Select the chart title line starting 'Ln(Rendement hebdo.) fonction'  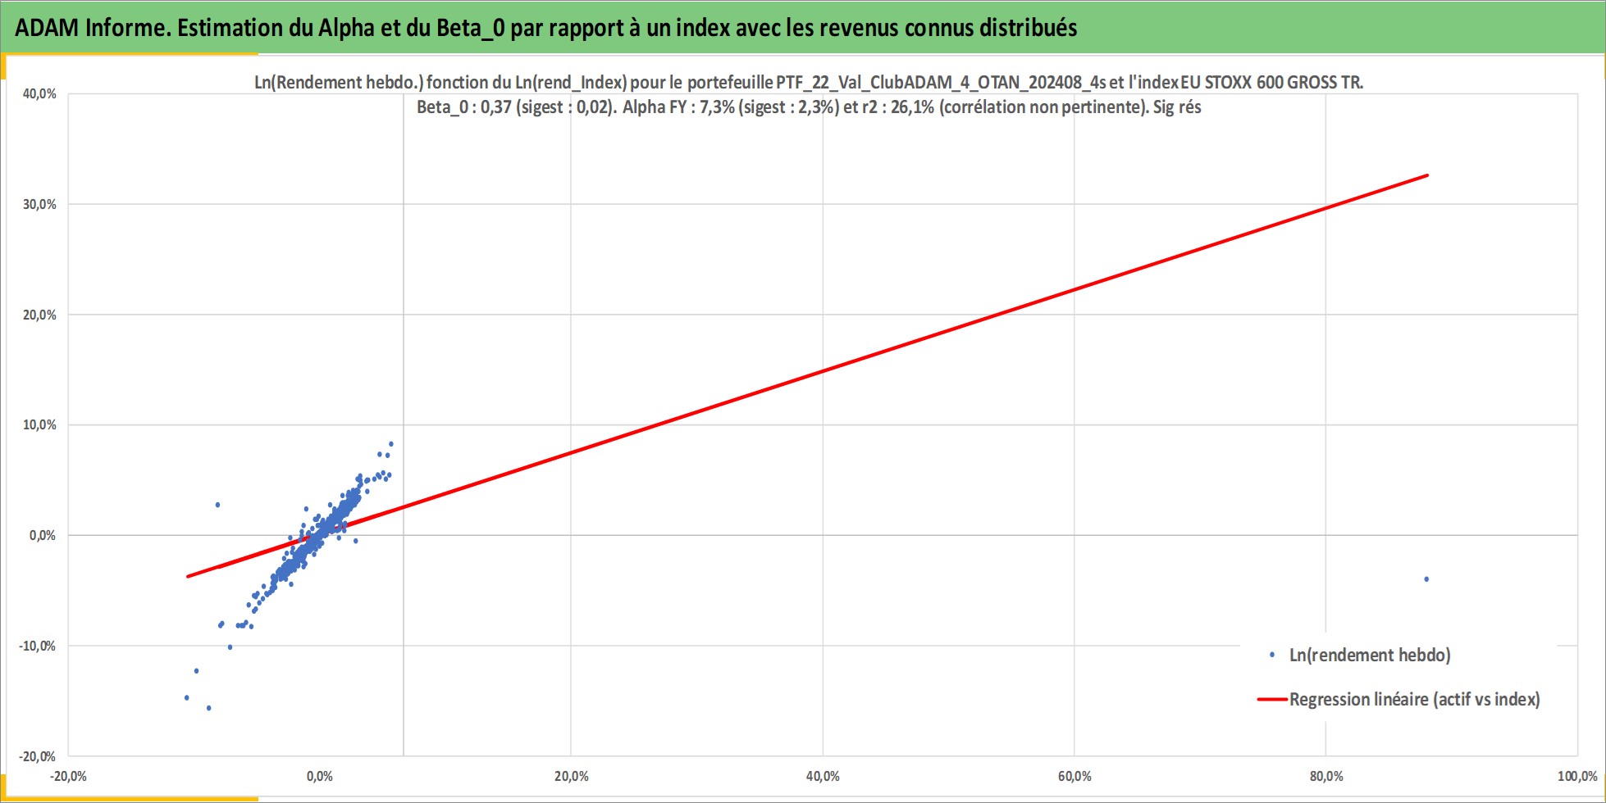point(809,82)
